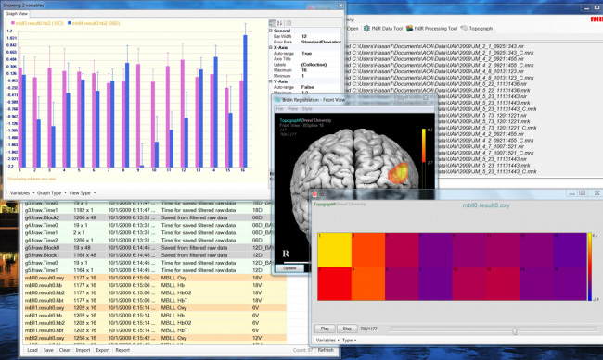Screen dimensions: 603x360
Task: Click Import in the variable list toolbar
Action: [x=83, y=350]
